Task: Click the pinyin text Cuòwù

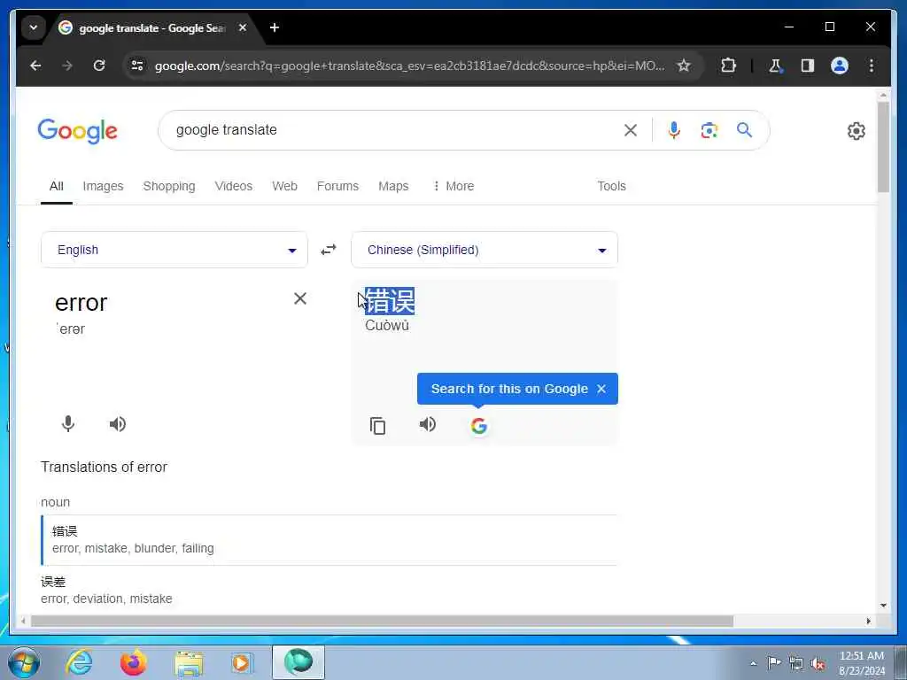Action: (x=387, y=326)
